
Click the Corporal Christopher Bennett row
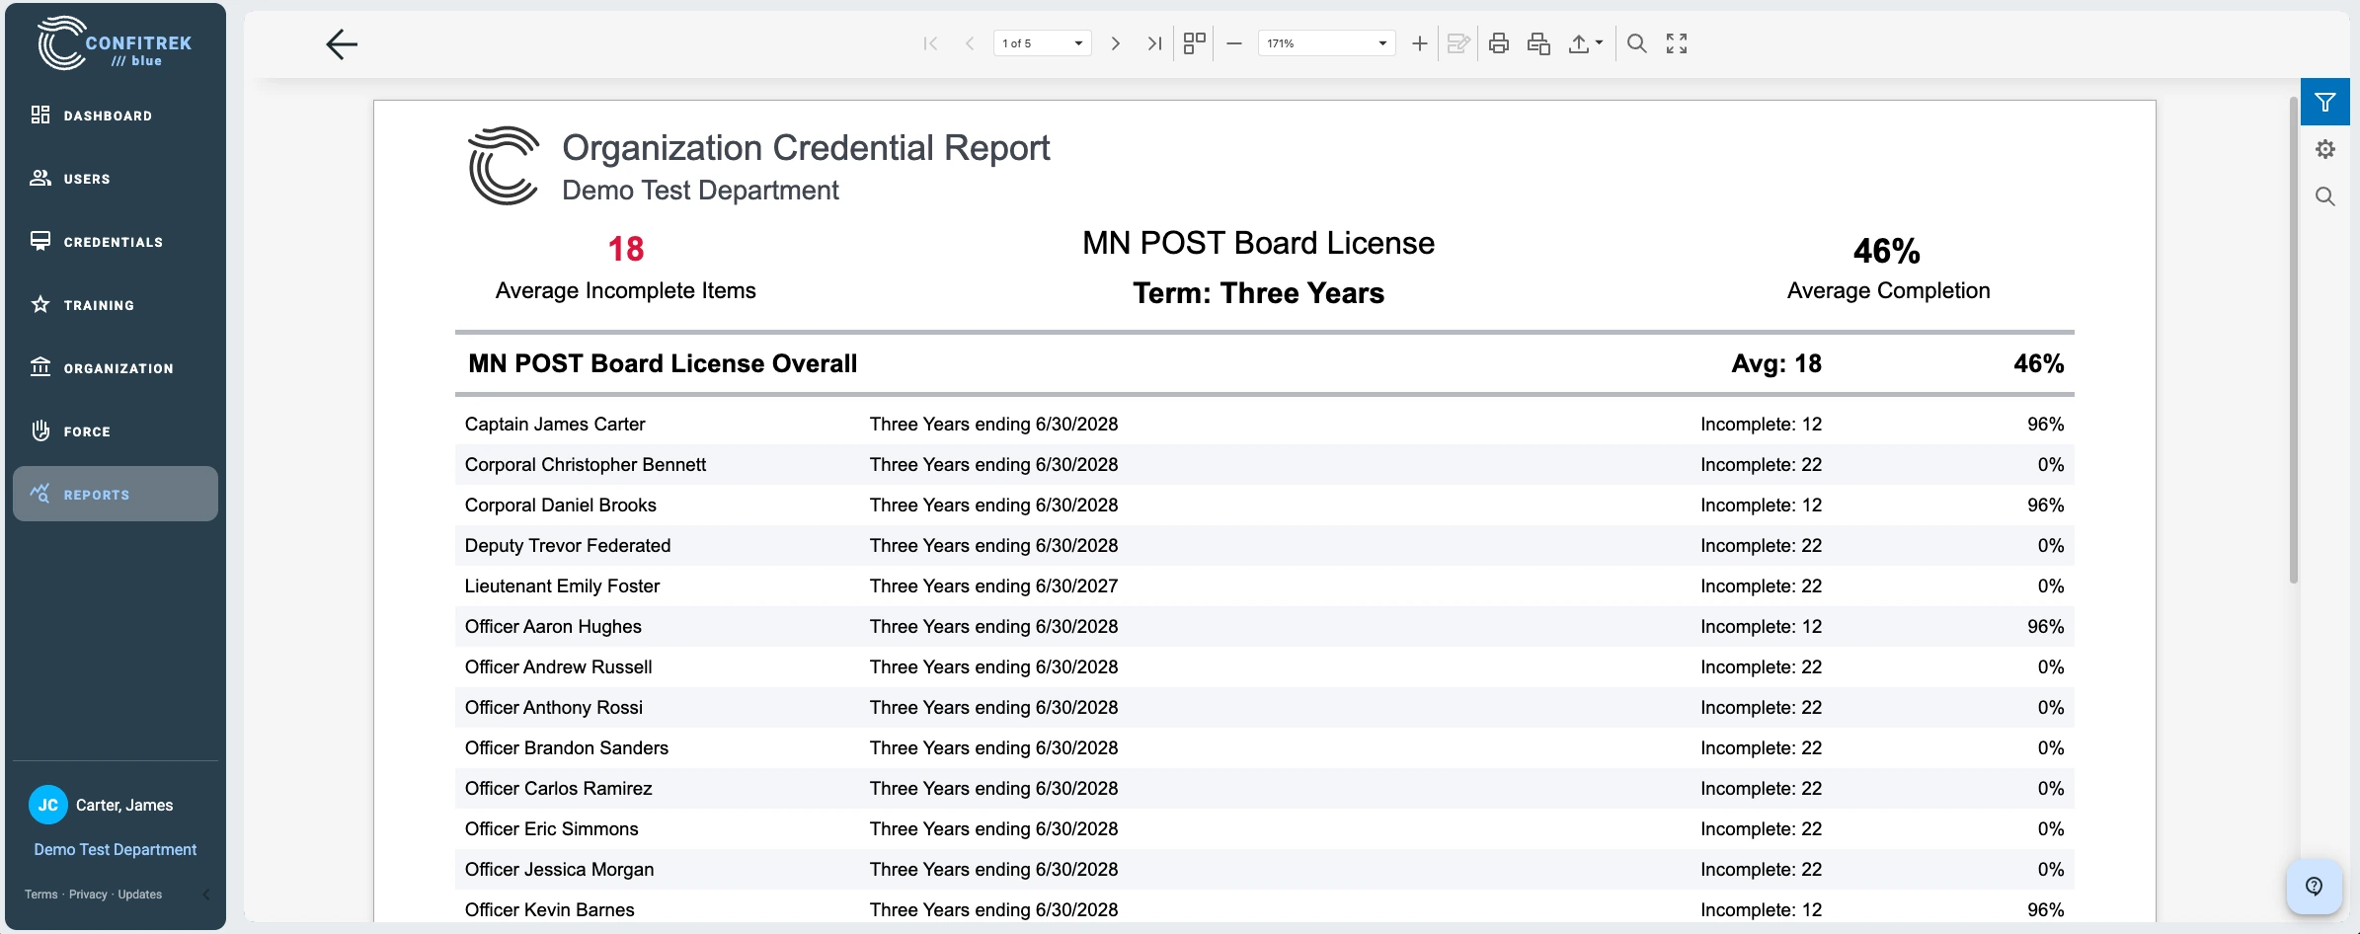coord(1264,465)
